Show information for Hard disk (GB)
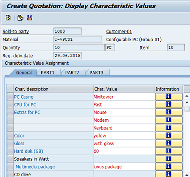Viewport: 190px width, 177px height. click(x=169, y=151)
